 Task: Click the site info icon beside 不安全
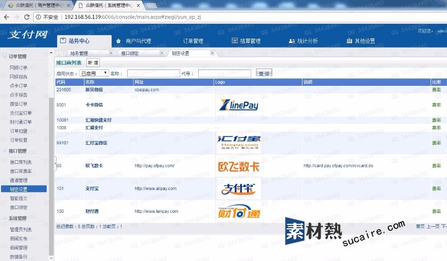[x=38, y=17]
